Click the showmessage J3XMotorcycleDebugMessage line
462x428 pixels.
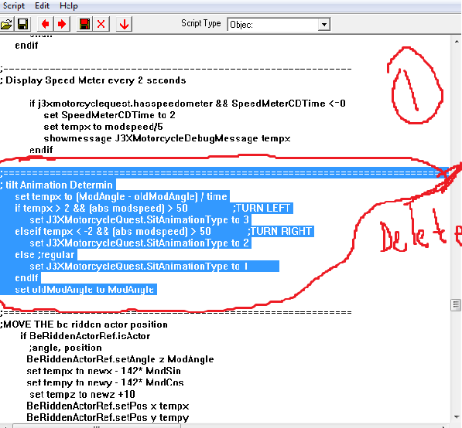[x=167, y=138]
